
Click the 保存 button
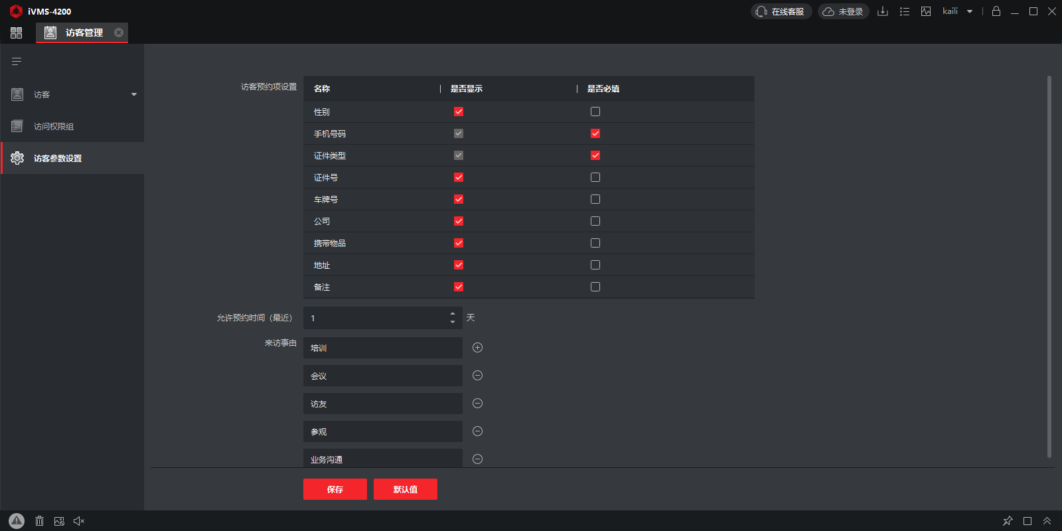[335, 489]
